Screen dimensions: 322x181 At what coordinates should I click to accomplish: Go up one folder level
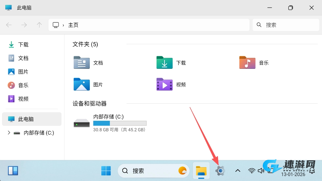39,25
